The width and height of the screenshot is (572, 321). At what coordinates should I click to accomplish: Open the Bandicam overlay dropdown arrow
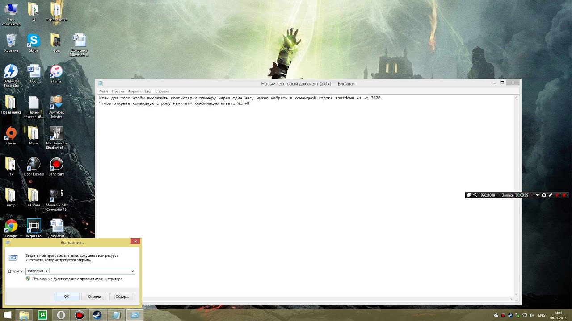point(537,195)
